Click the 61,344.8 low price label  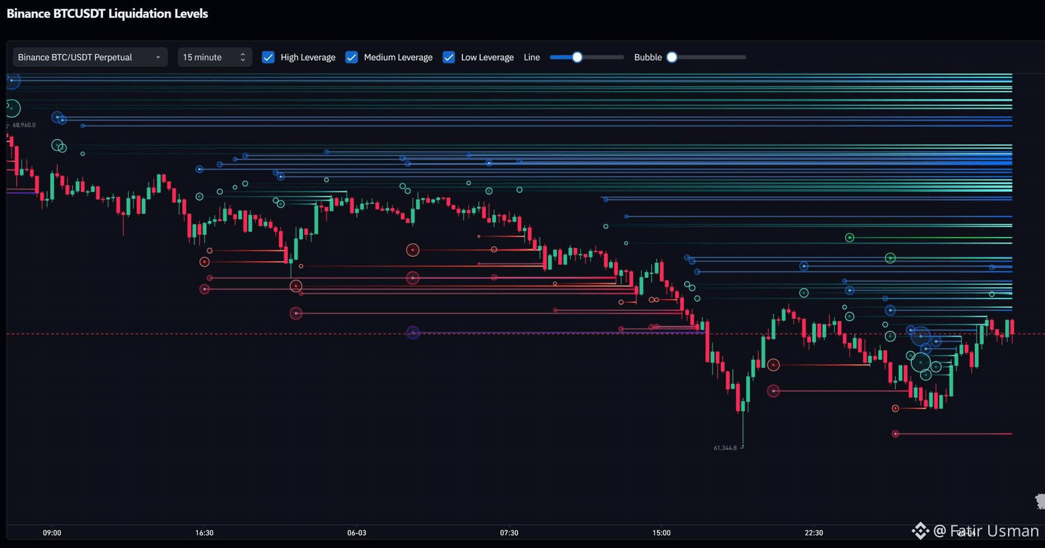pos(725,448)
